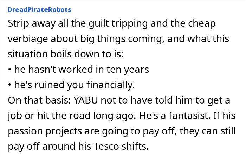
Task: Click the word "Tesco" in the last line
Action: (106, 147)
